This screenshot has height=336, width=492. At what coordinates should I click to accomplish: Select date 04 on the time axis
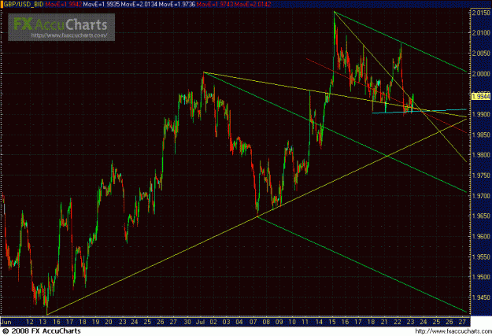click(239, 322)
